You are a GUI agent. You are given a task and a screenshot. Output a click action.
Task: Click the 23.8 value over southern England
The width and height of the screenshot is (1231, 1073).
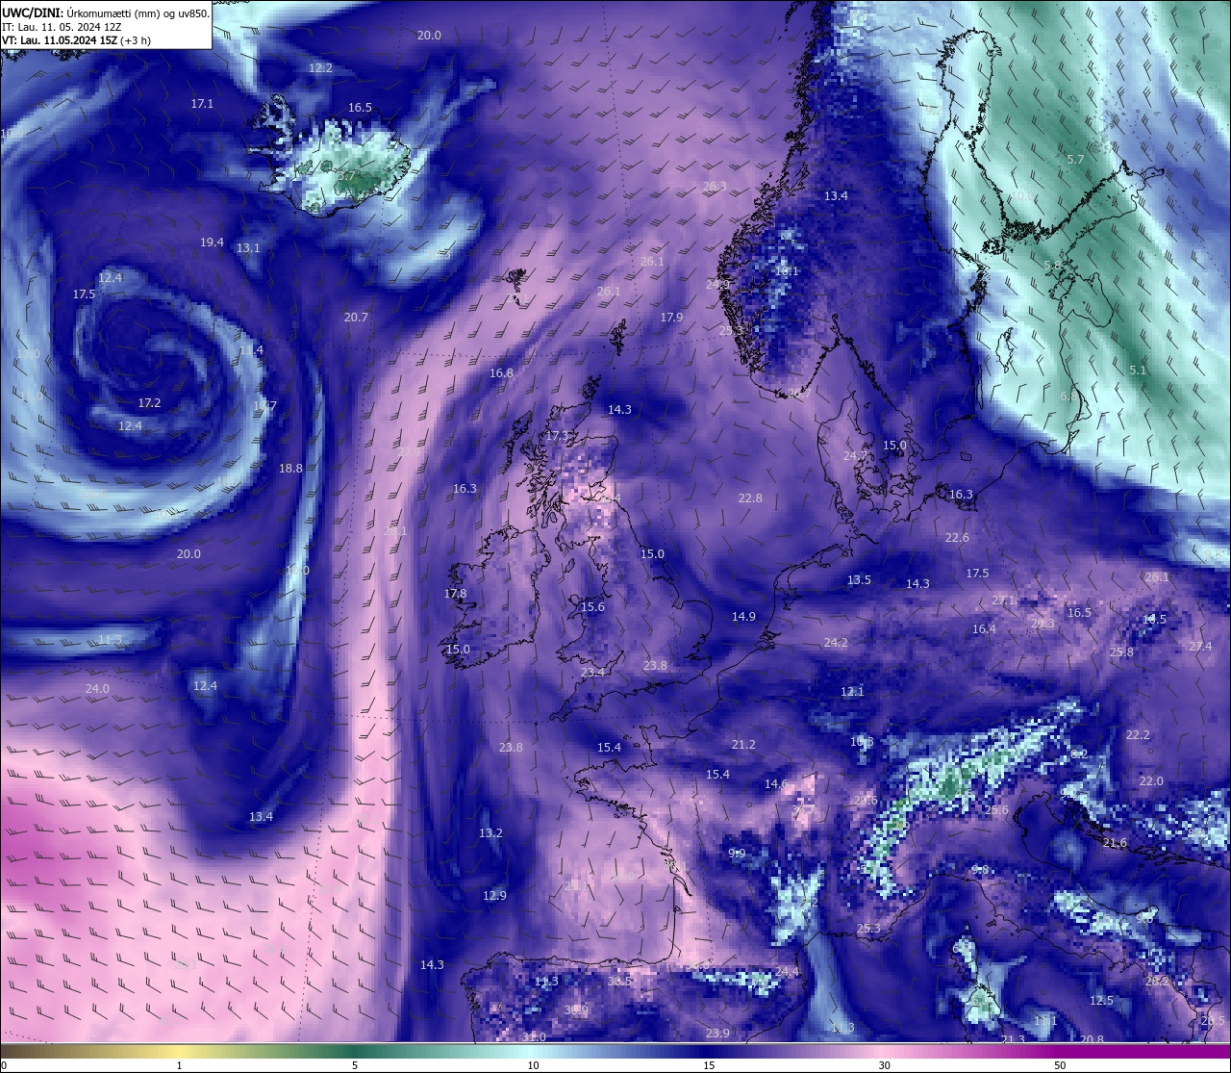coord(655,665)
